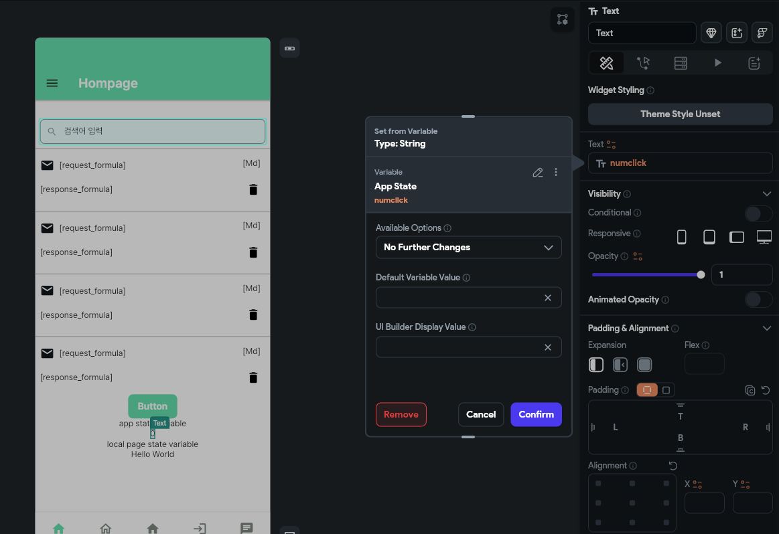Select the middle Expansion option

[x=620, y=365]
